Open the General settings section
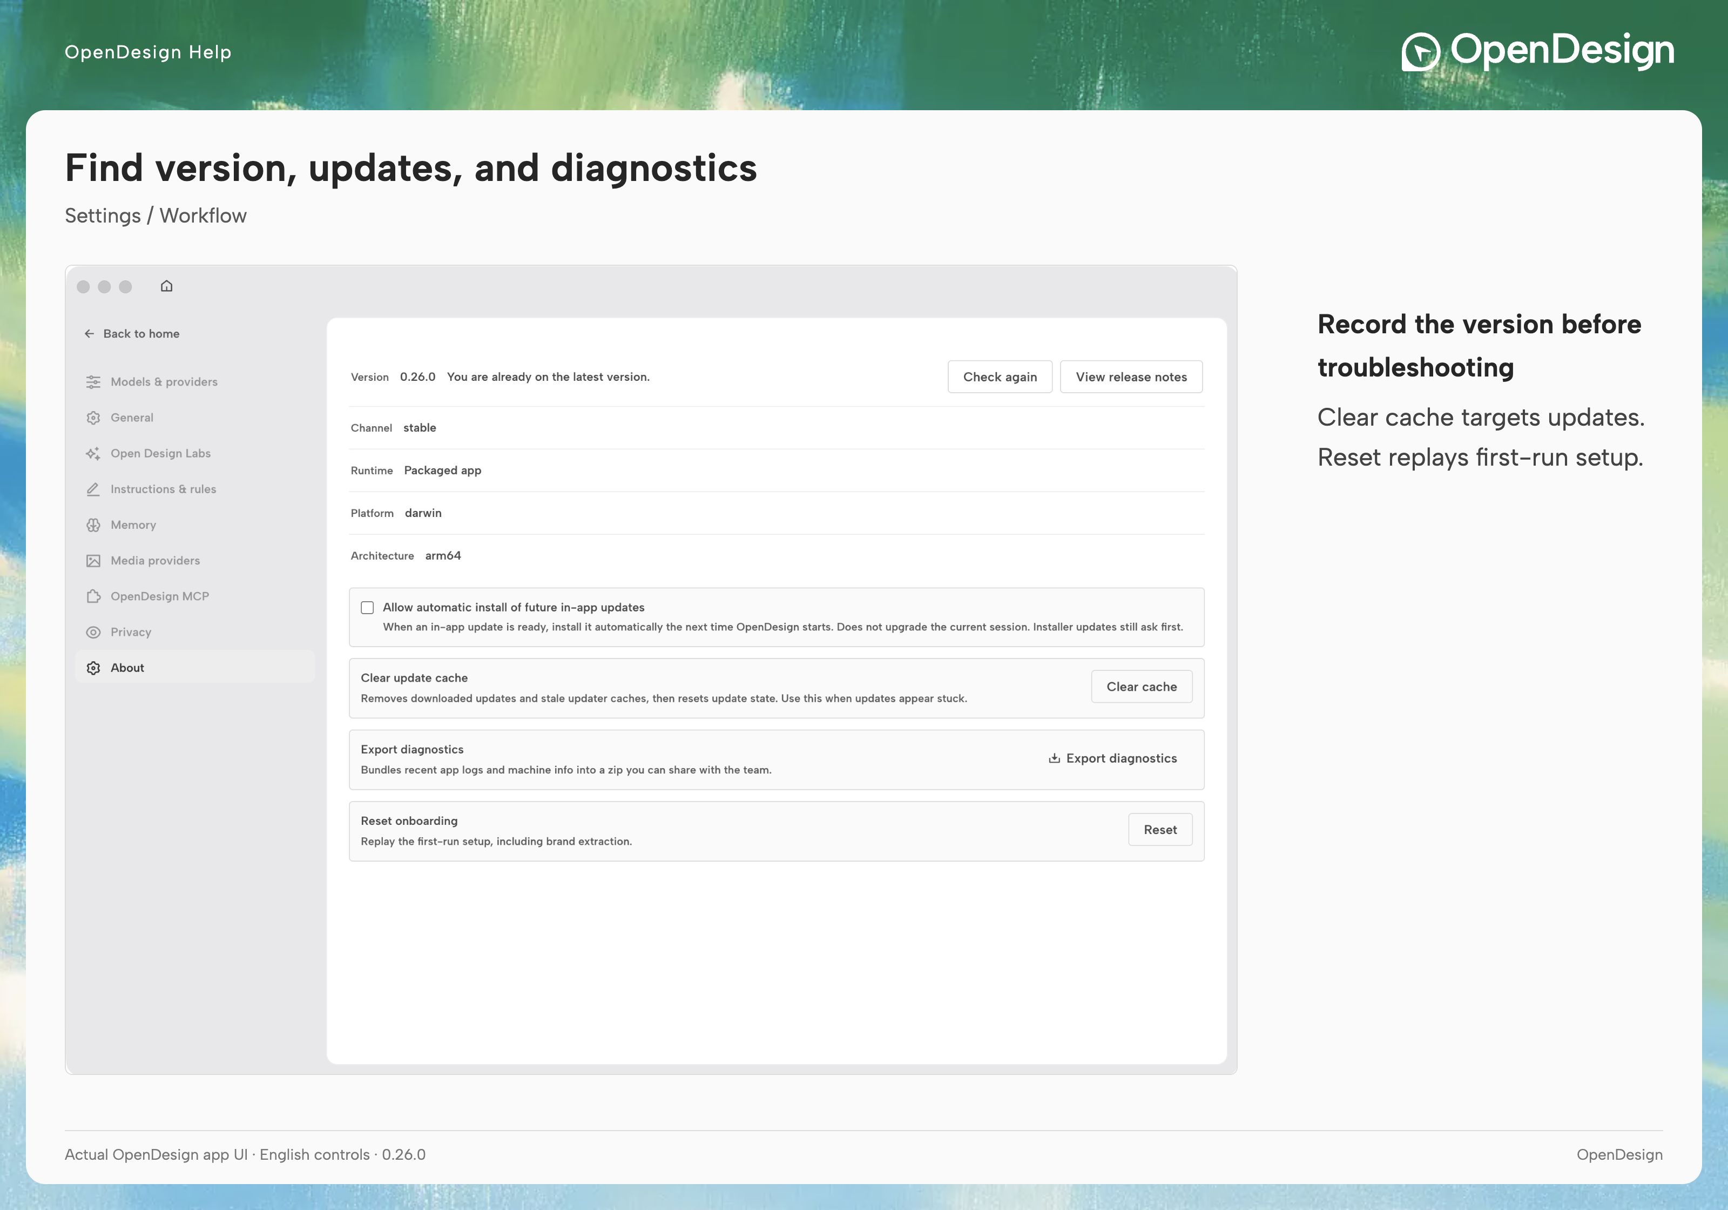This screenshot has height=1210, width=1728. point(195,418)
